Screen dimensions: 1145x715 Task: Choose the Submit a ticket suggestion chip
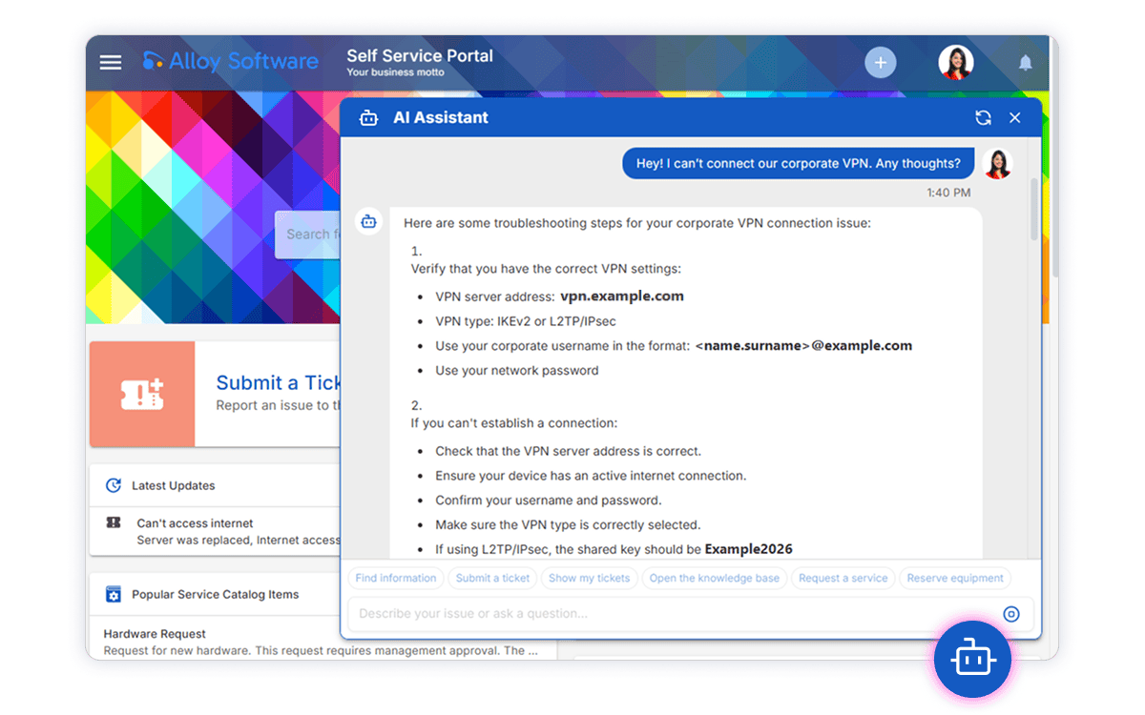492,578
